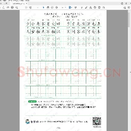The image size is (131, 131).
Task: Open the help question icon
Action: tap(122, 3)
